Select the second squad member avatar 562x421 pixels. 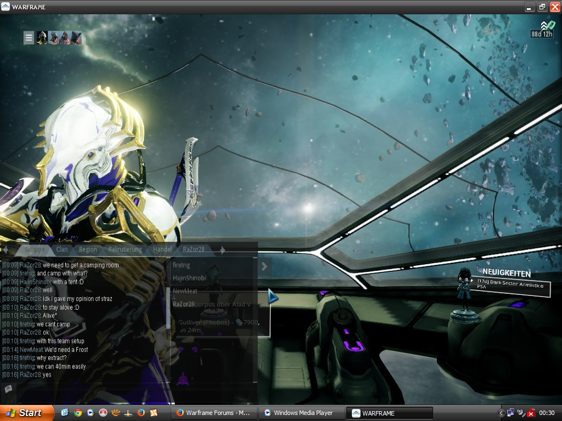(x=53, y=38)
